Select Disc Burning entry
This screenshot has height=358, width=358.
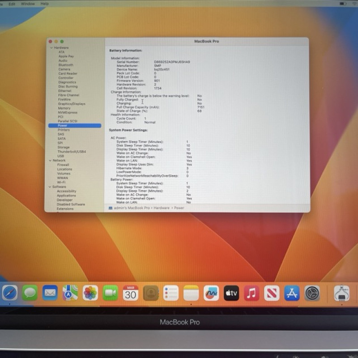click(x=68, y=86)
